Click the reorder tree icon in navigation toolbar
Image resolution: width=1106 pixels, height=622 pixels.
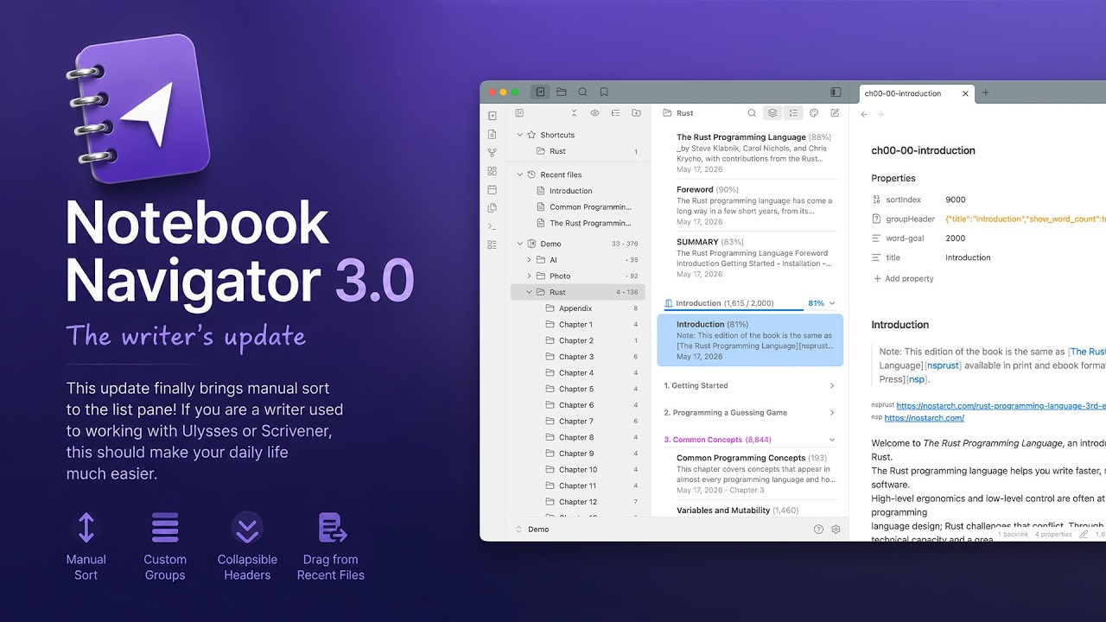tap(615, 113)
